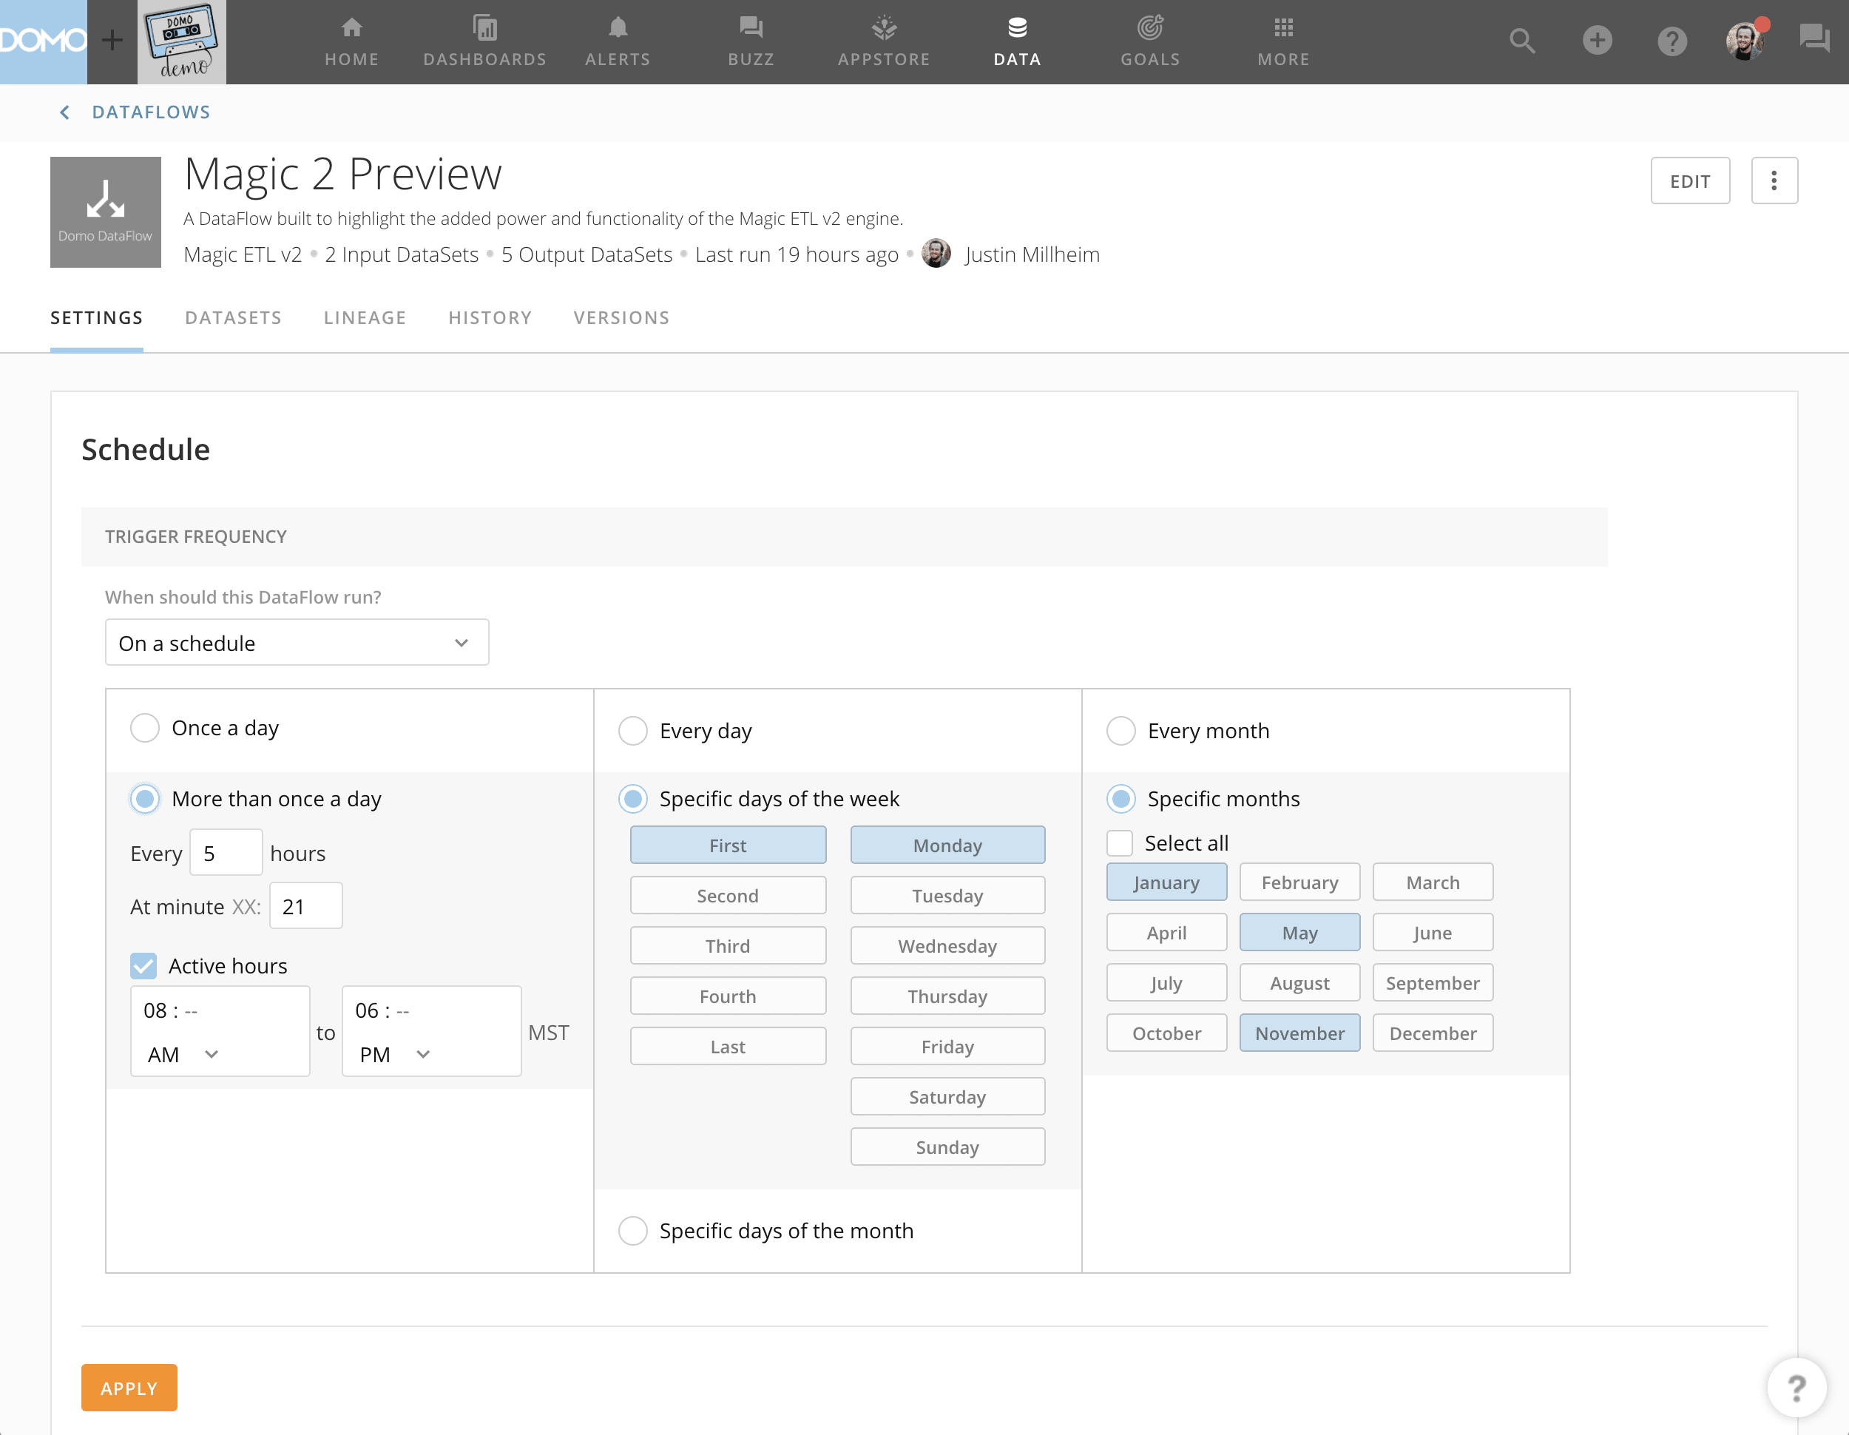Go back via Dataflows breadcrumb link
The image size is (1849, 1435).
150,112
